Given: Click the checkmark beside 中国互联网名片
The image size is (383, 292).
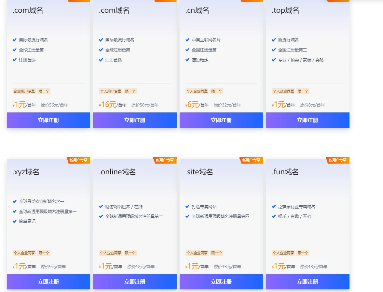Looking at the screenshot, I should coord(187,40).
